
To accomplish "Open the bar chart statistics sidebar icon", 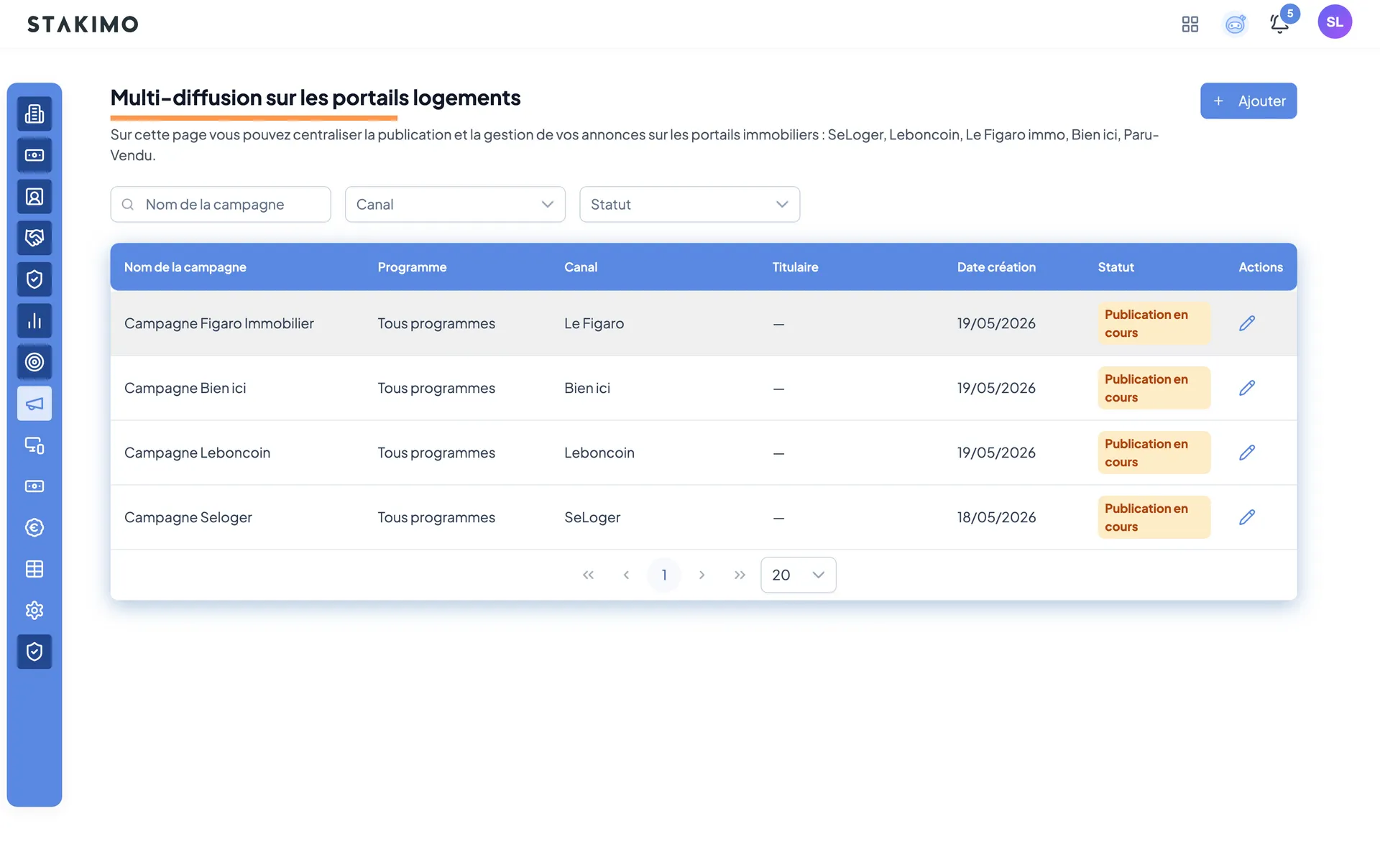I will tap(34, 320).
